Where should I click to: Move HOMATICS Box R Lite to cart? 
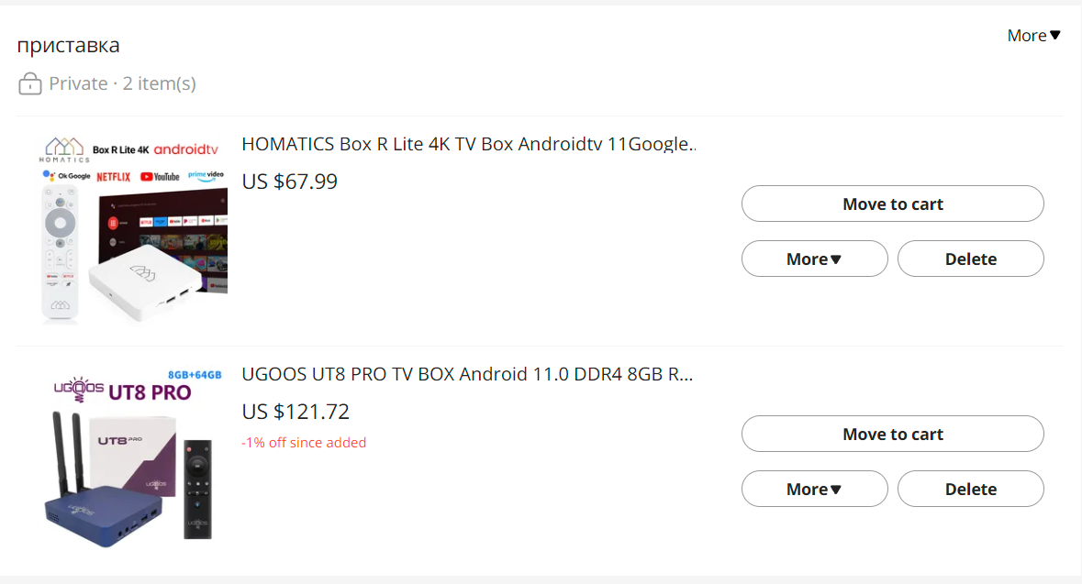click(x=892, y=204)
